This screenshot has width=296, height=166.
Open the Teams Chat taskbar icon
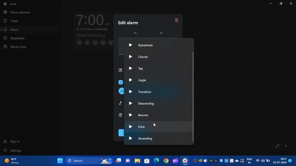[x=128, y=161]
